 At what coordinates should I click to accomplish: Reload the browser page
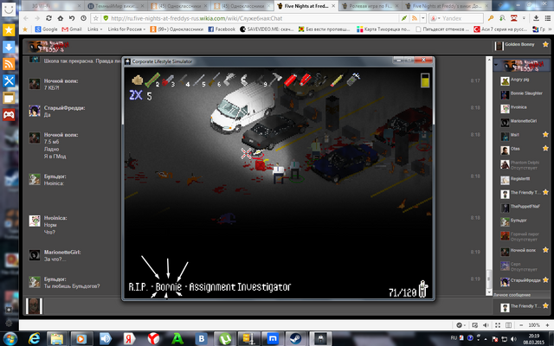pyautogui.click(x=48, y=18)
